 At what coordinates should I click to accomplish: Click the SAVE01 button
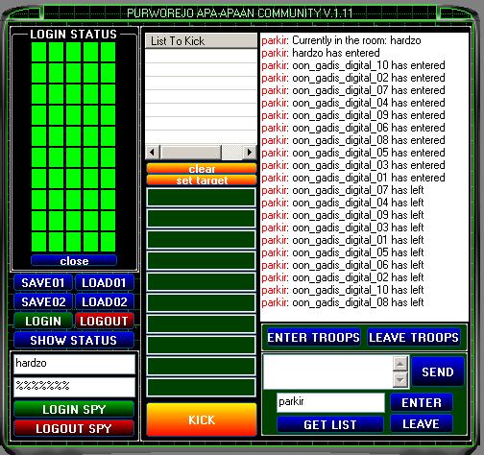pyautogui.click(x=43, y=282)
